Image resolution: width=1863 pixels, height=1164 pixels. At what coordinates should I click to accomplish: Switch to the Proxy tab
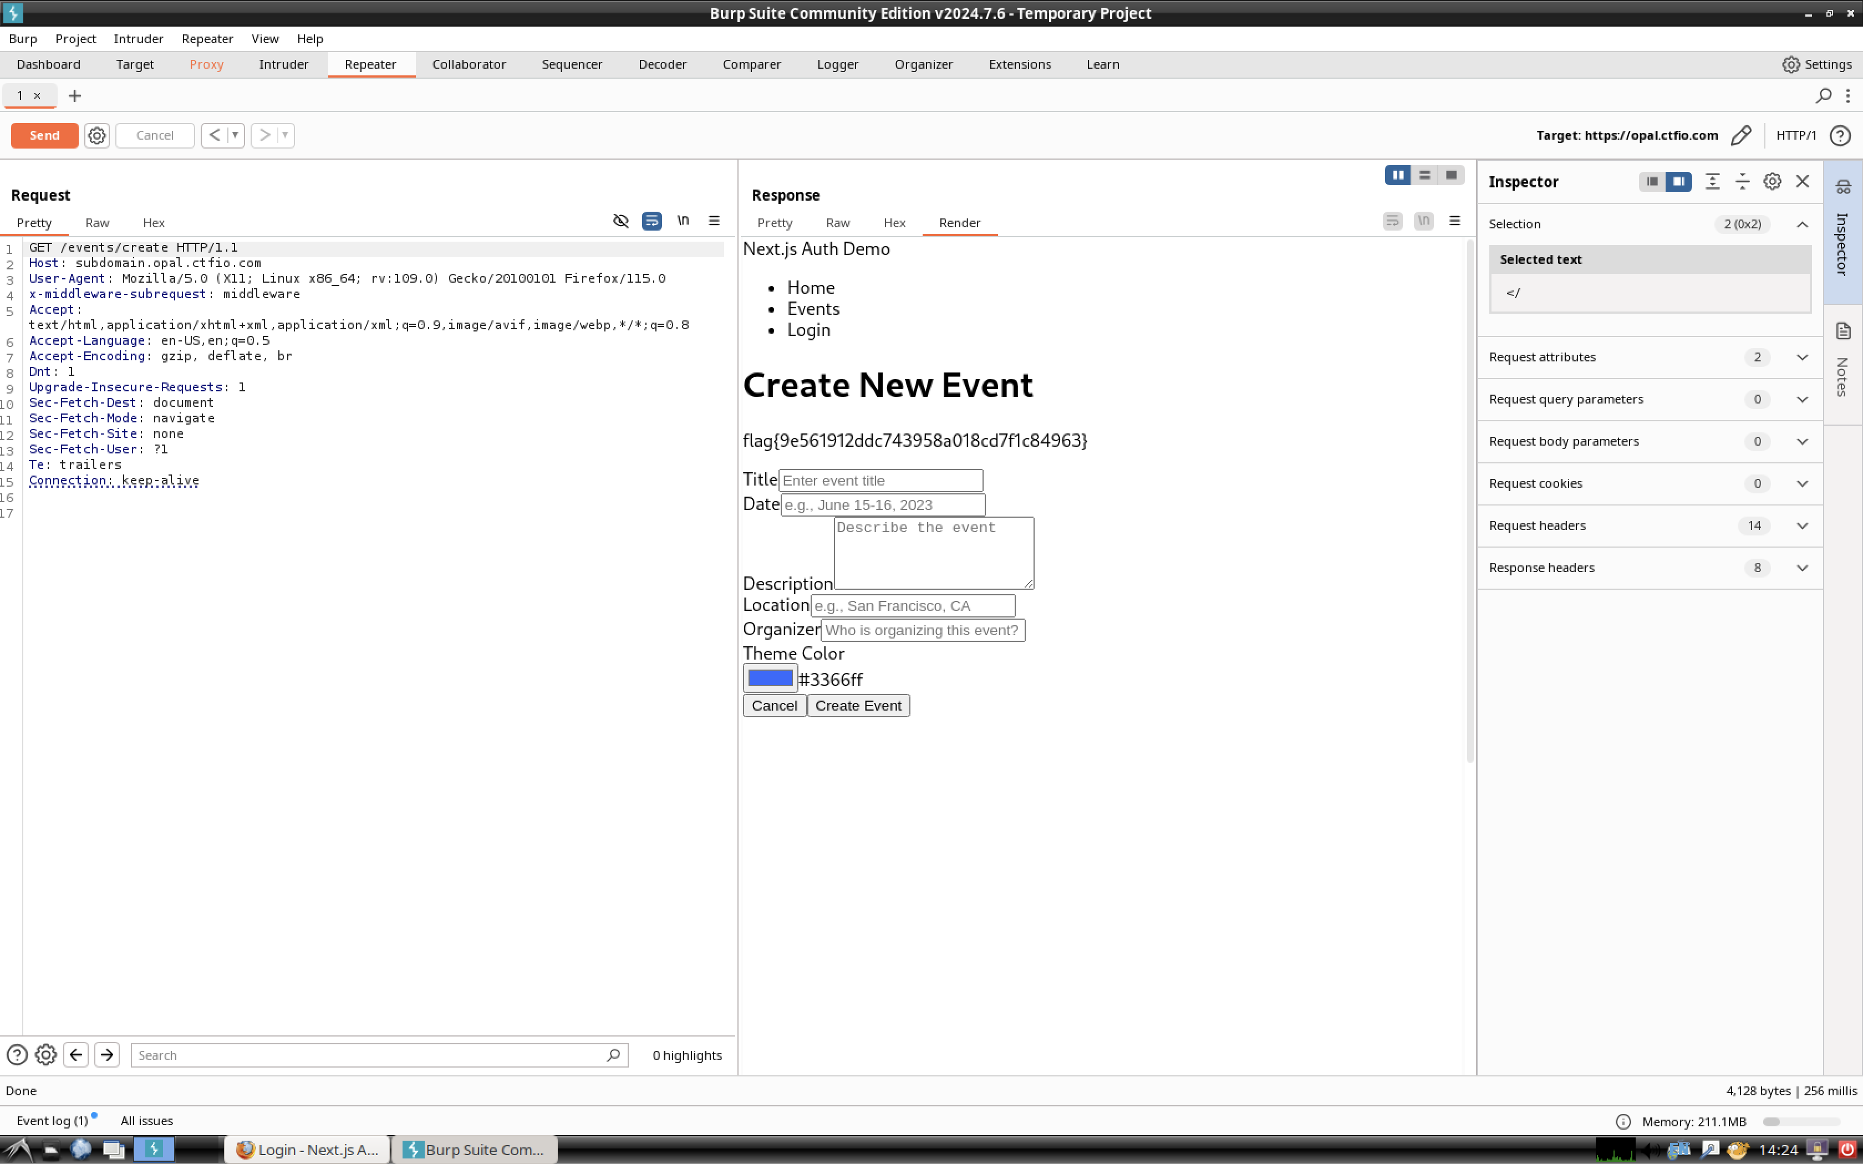(206, 65)
